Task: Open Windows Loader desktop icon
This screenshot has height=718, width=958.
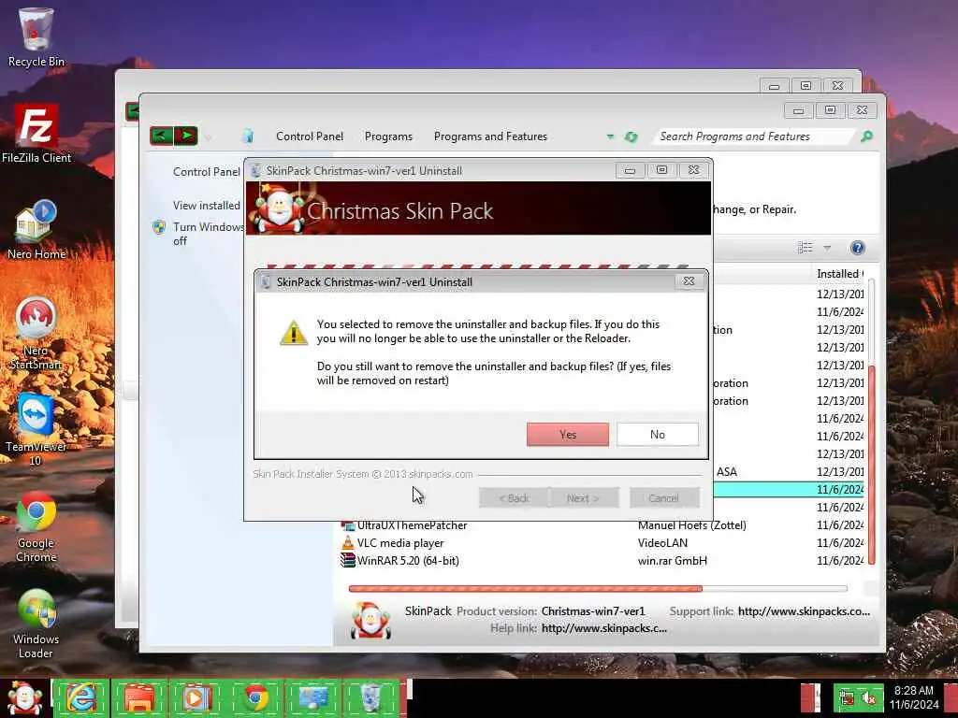Action: pos(36,623)
